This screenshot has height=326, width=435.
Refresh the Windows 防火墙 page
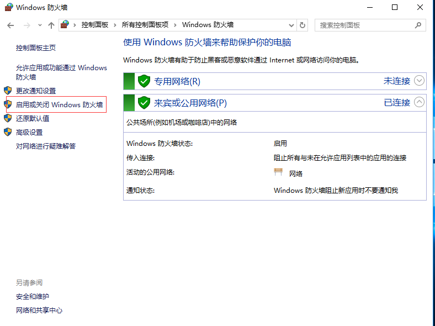[x=303, y=25]
